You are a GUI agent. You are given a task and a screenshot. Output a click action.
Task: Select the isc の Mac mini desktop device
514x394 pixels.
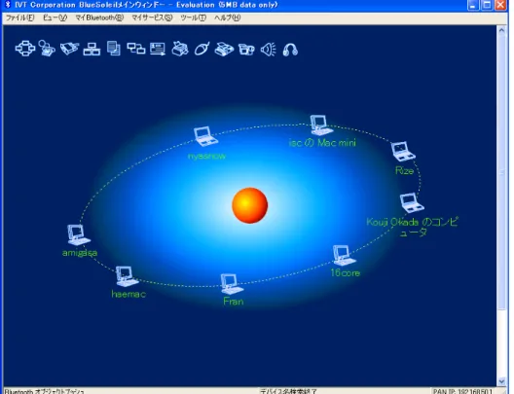pyautogui.click(x=321, y=125)
